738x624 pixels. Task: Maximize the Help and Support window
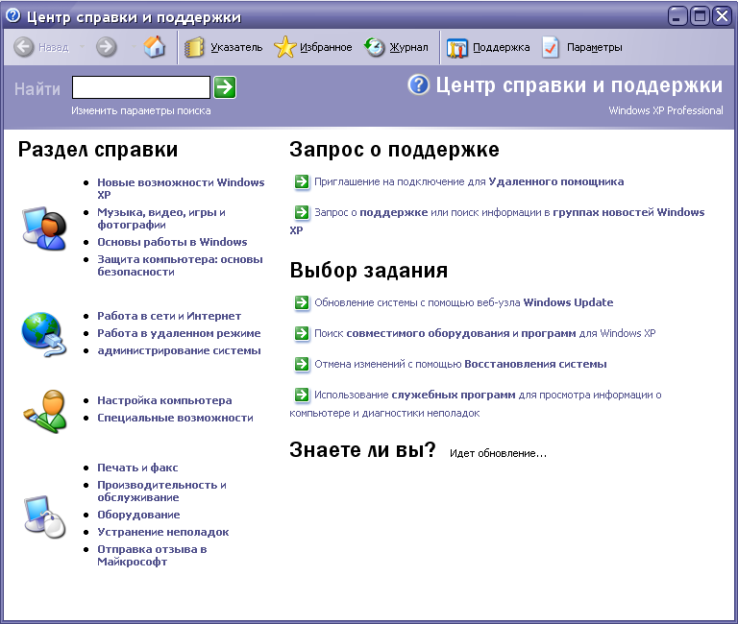click(700, 16)
